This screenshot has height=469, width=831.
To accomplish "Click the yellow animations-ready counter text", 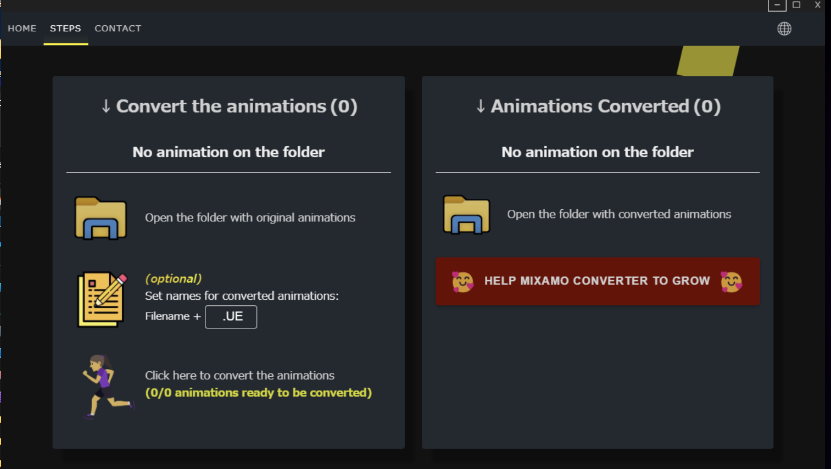I will [x=258, y=393].
